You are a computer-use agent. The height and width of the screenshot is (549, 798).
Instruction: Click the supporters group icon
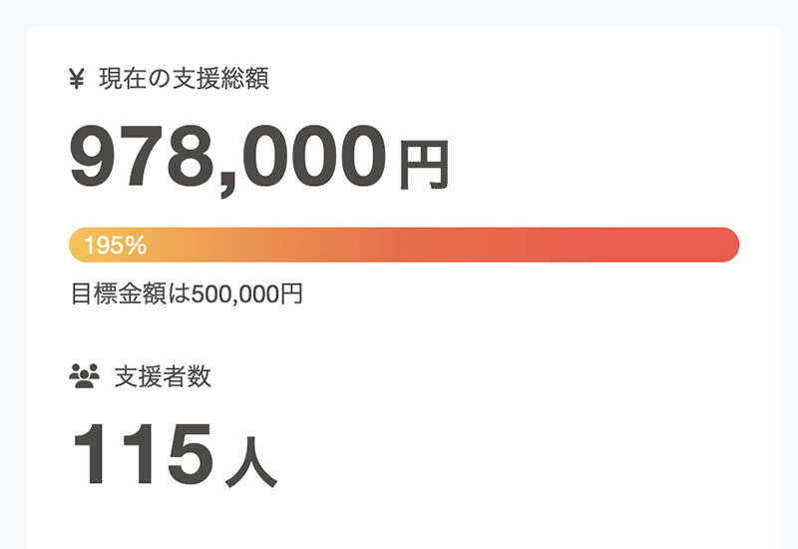[85, 376]
